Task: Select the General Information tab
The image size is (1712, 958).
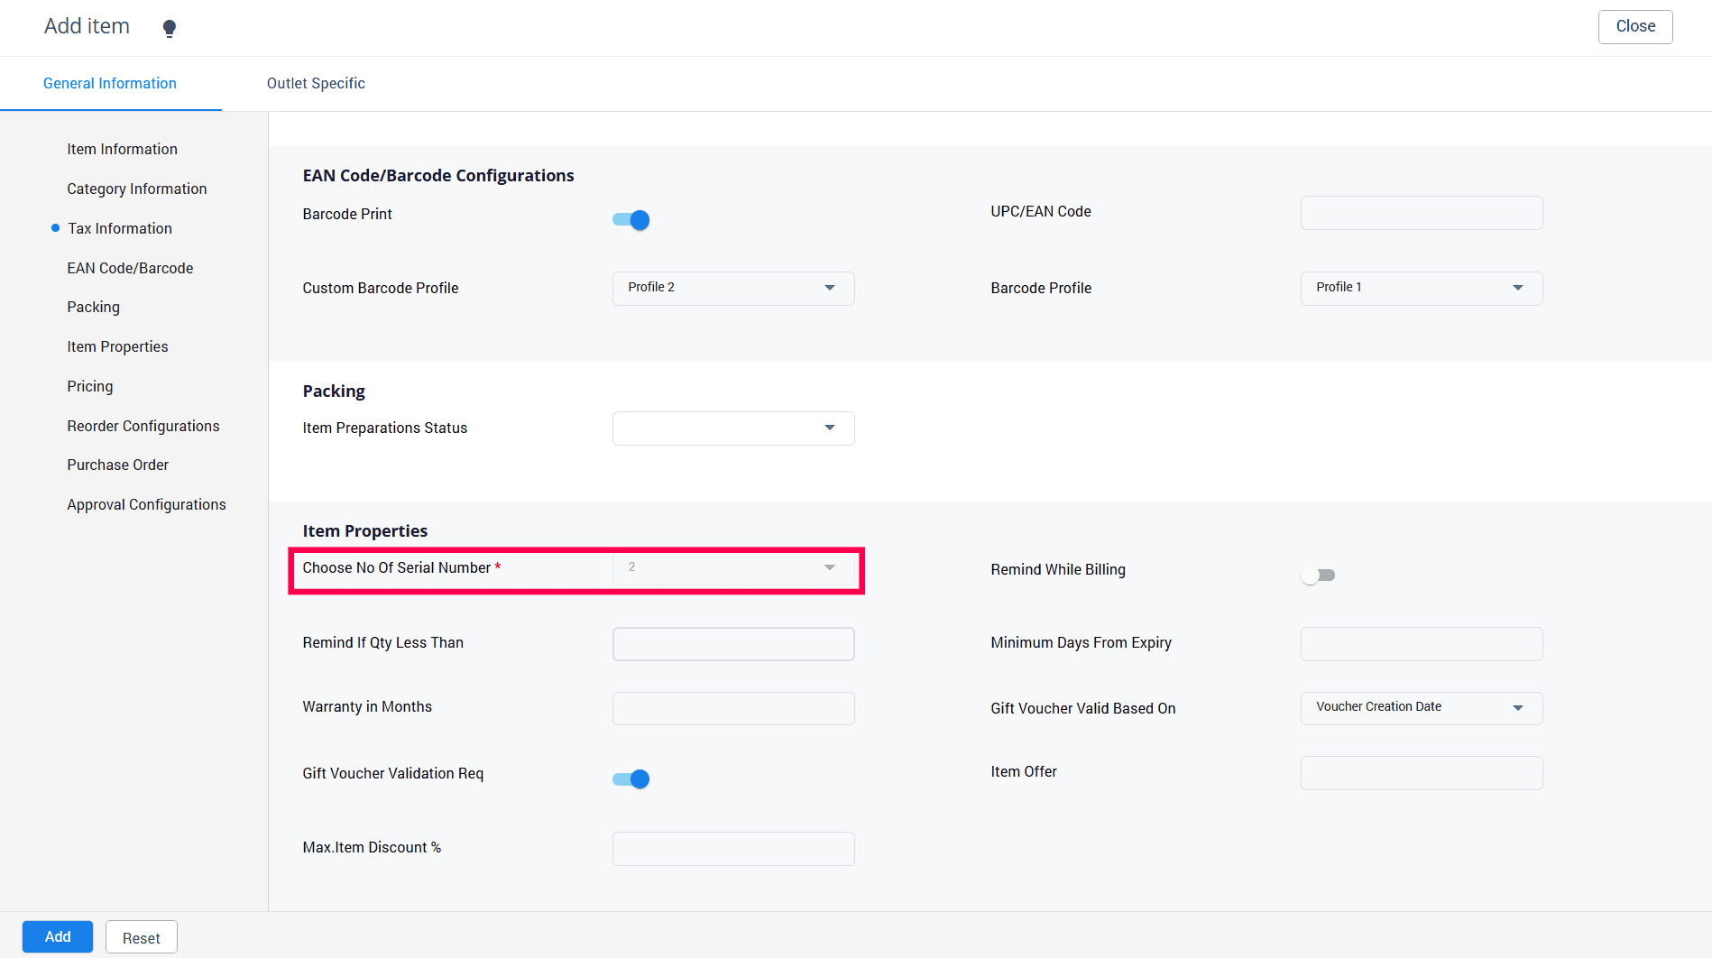Action: coord(110,83)
